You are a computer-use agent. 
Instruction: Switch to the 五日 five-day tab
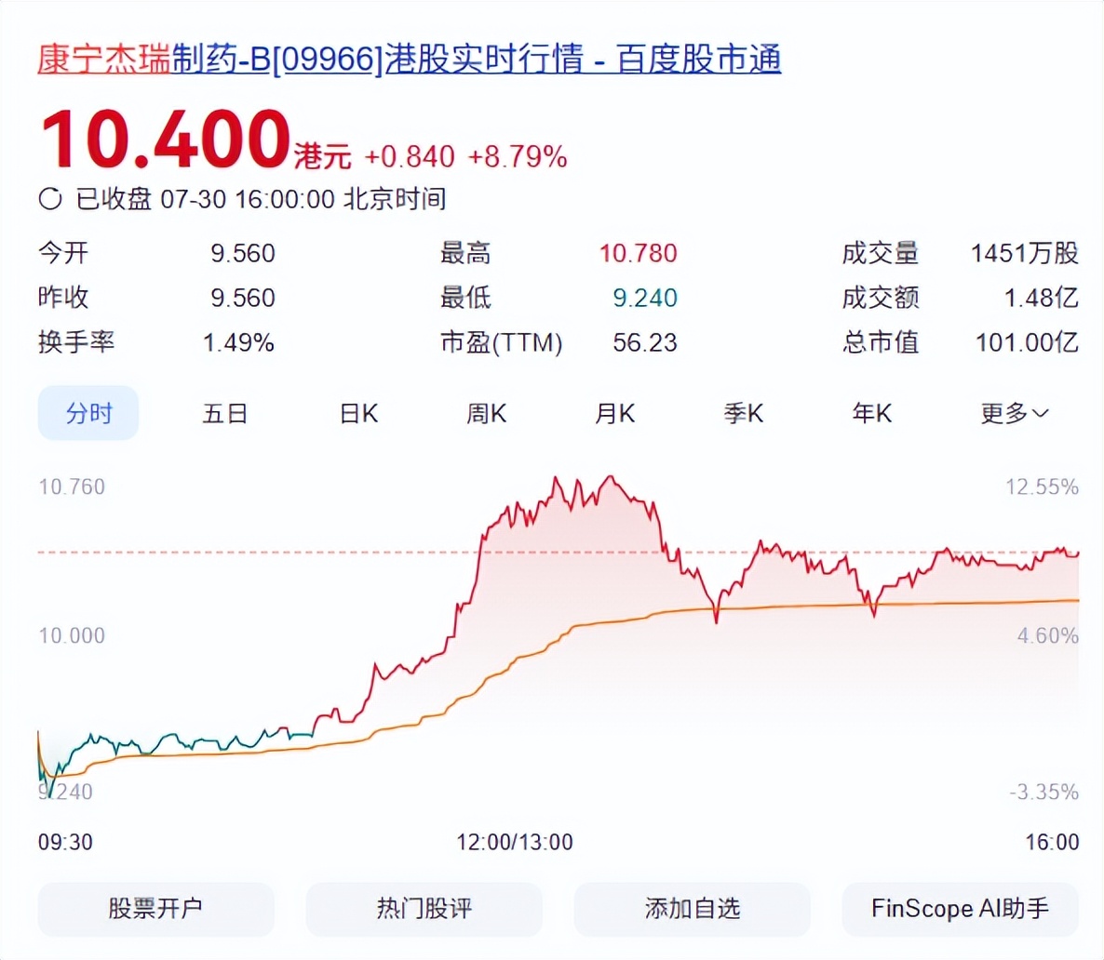(x=225, y=413)
